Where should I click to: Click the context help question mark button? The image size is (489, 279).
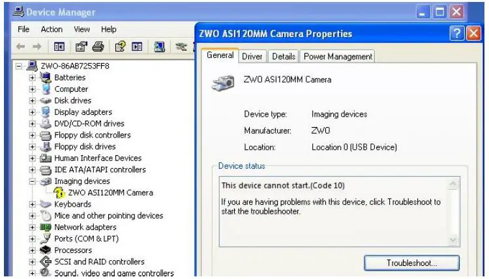(x=457, y=33)
